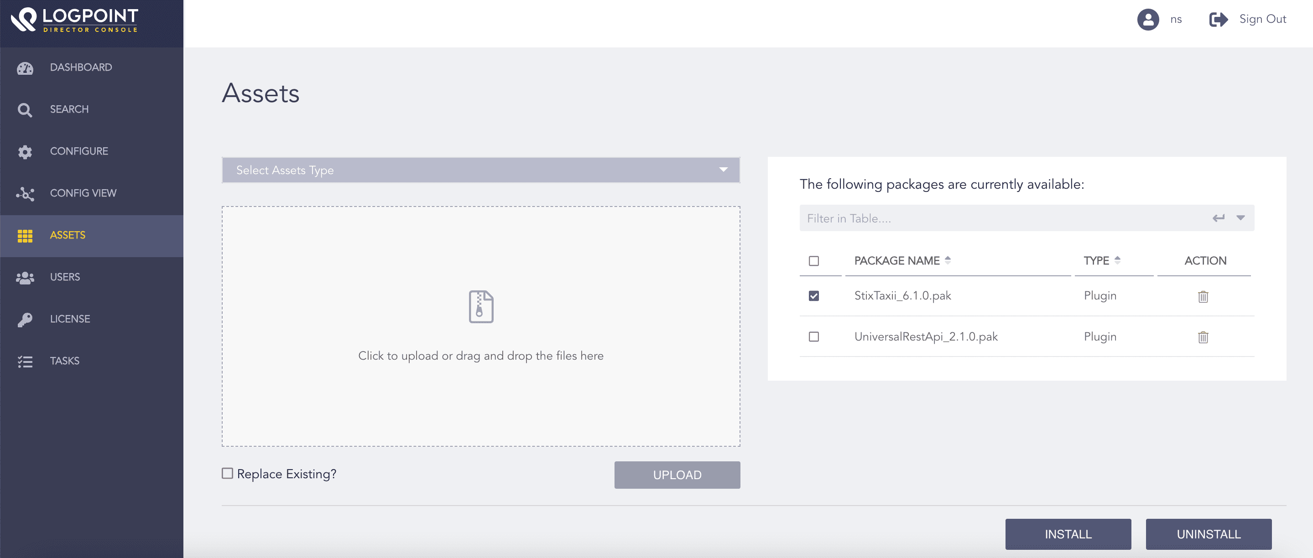Image resolution: width=1313 pixels, height=558 pixels.
Task: Select the Search magnifier icon in sidebar
Action: [x=25, y=109]
